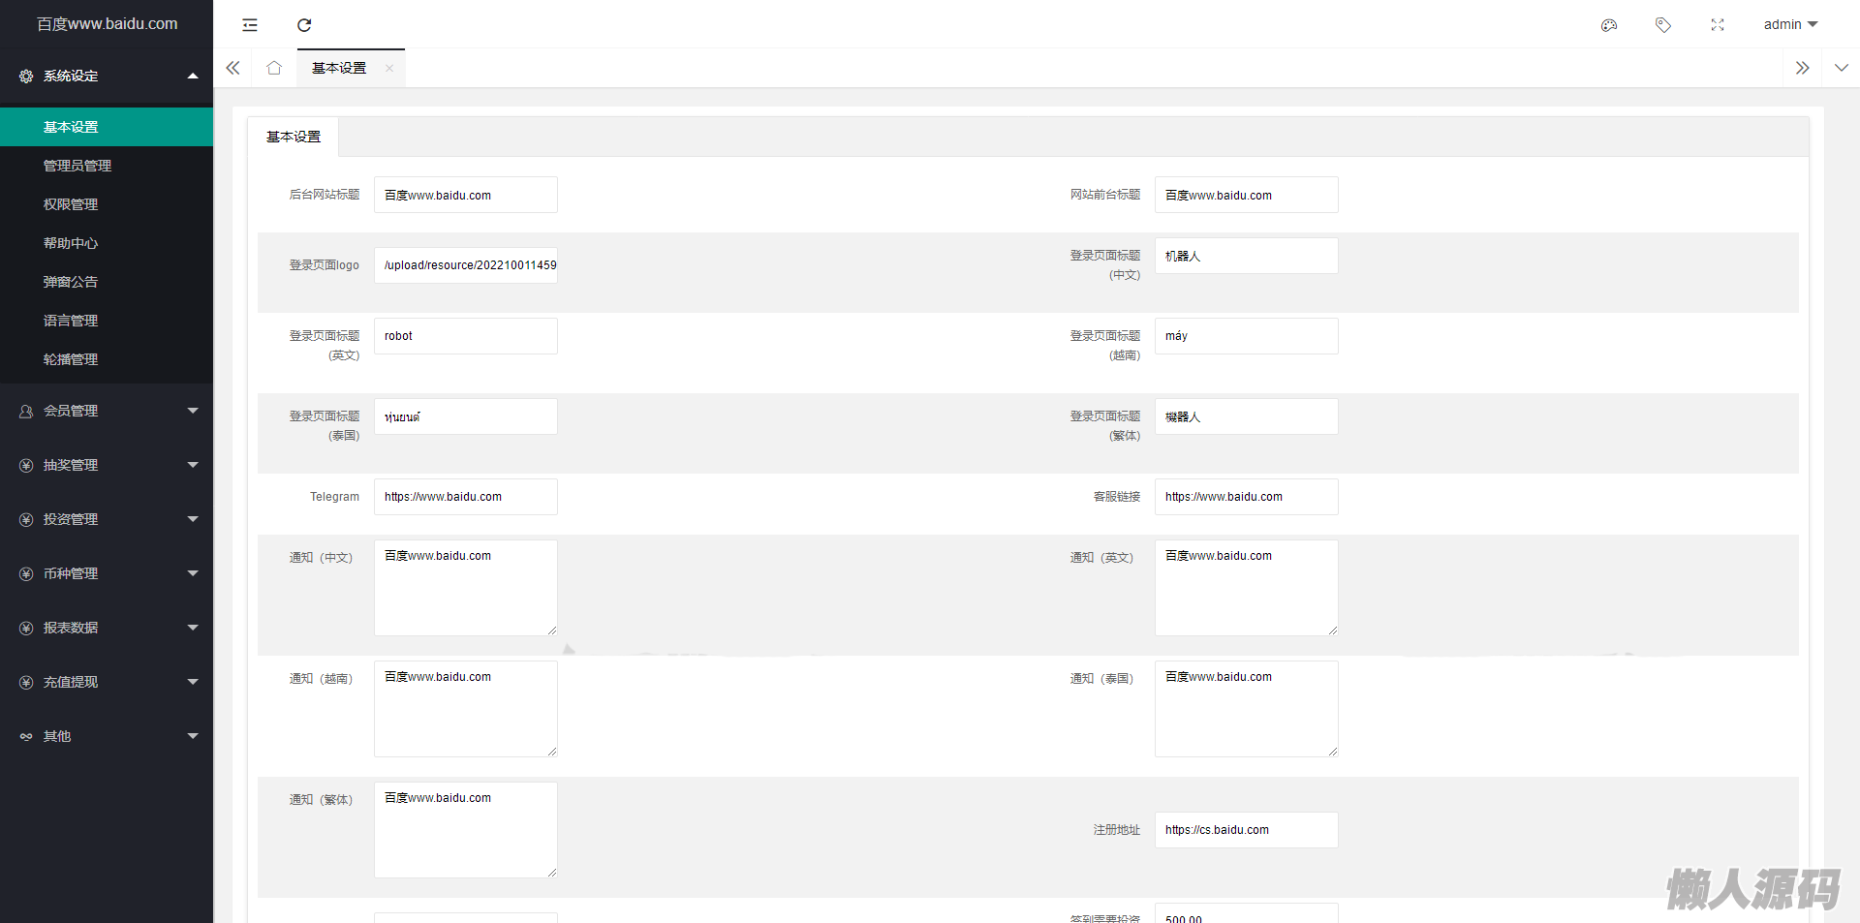Screen dimensions: 1860x923
Task: Open 语言管理 in sidebar
Action: tap(71, 321)
